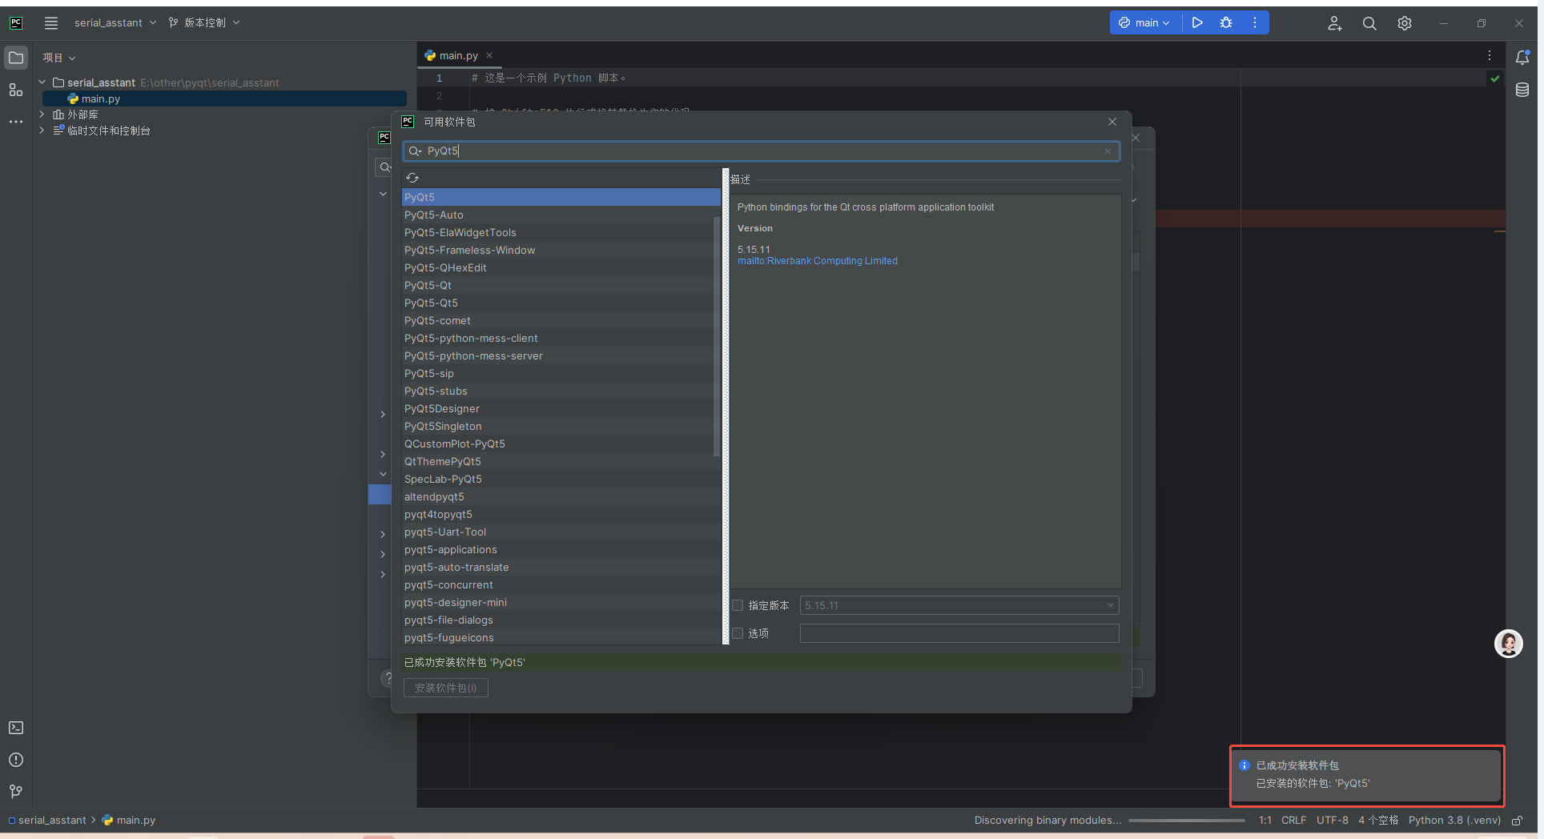Open Riverbank Computing Limited mailto link
The height and width of the screenshot is (839, 1544).
click(817, 261)
